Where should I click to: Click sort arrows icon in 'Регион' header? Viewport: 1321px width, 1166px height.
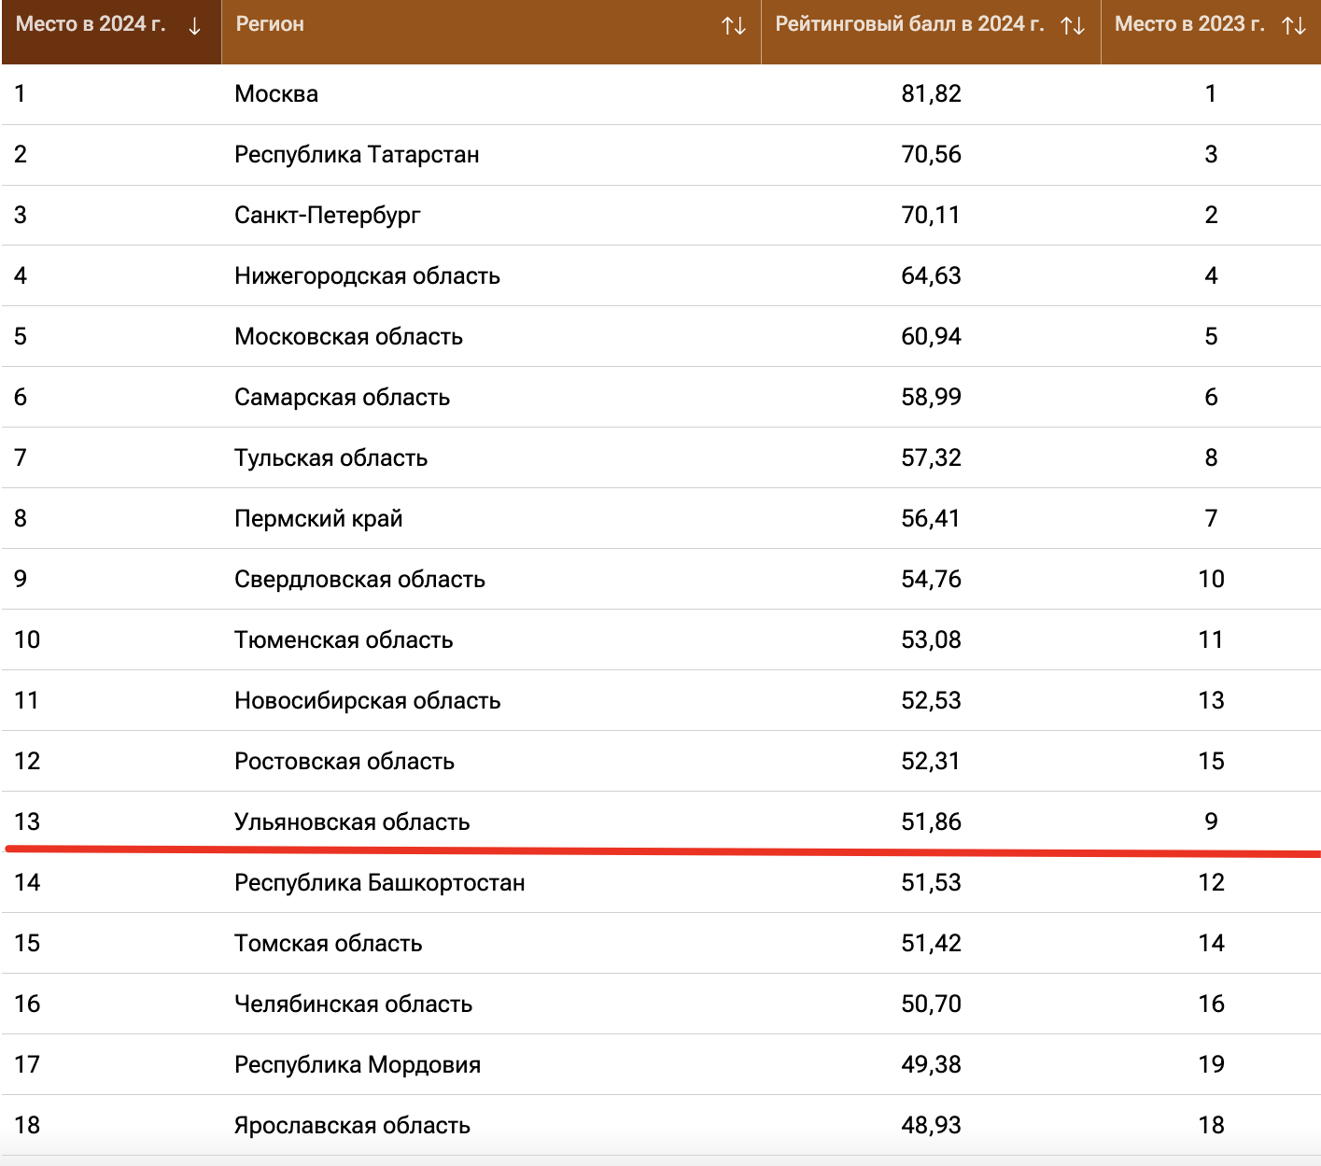pos(734,26)
